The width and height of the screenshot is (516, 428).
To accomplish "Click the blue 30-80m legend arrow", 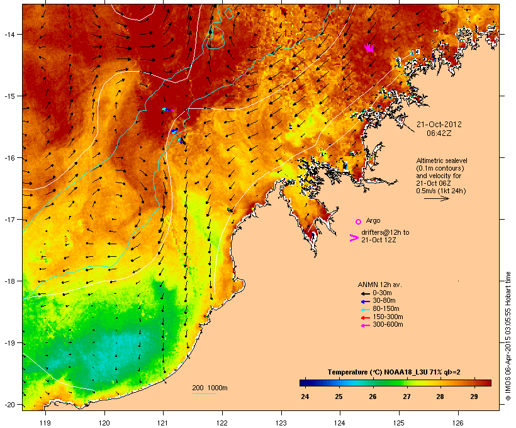I will (x=365, y=301).
